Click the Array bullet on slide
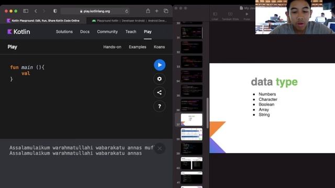 click(x=264, y=110)
